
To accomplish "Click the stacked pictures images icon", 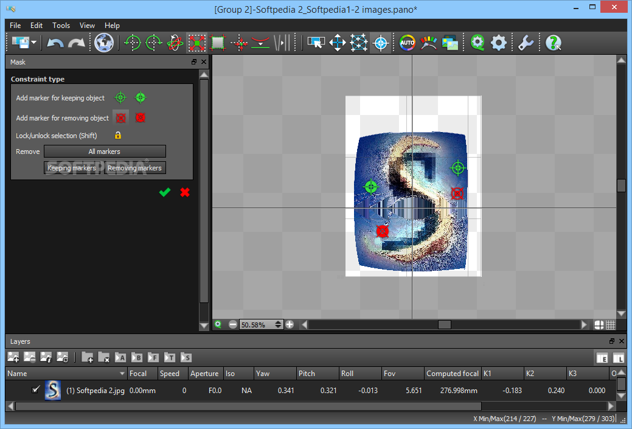I will [450, 43].
